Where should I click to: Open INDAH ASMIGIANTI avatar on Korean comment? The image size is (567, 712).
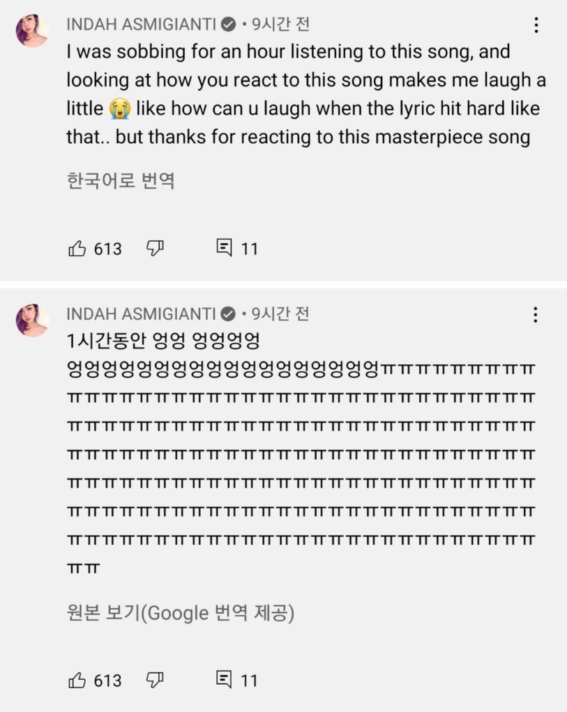click(32, 320)
